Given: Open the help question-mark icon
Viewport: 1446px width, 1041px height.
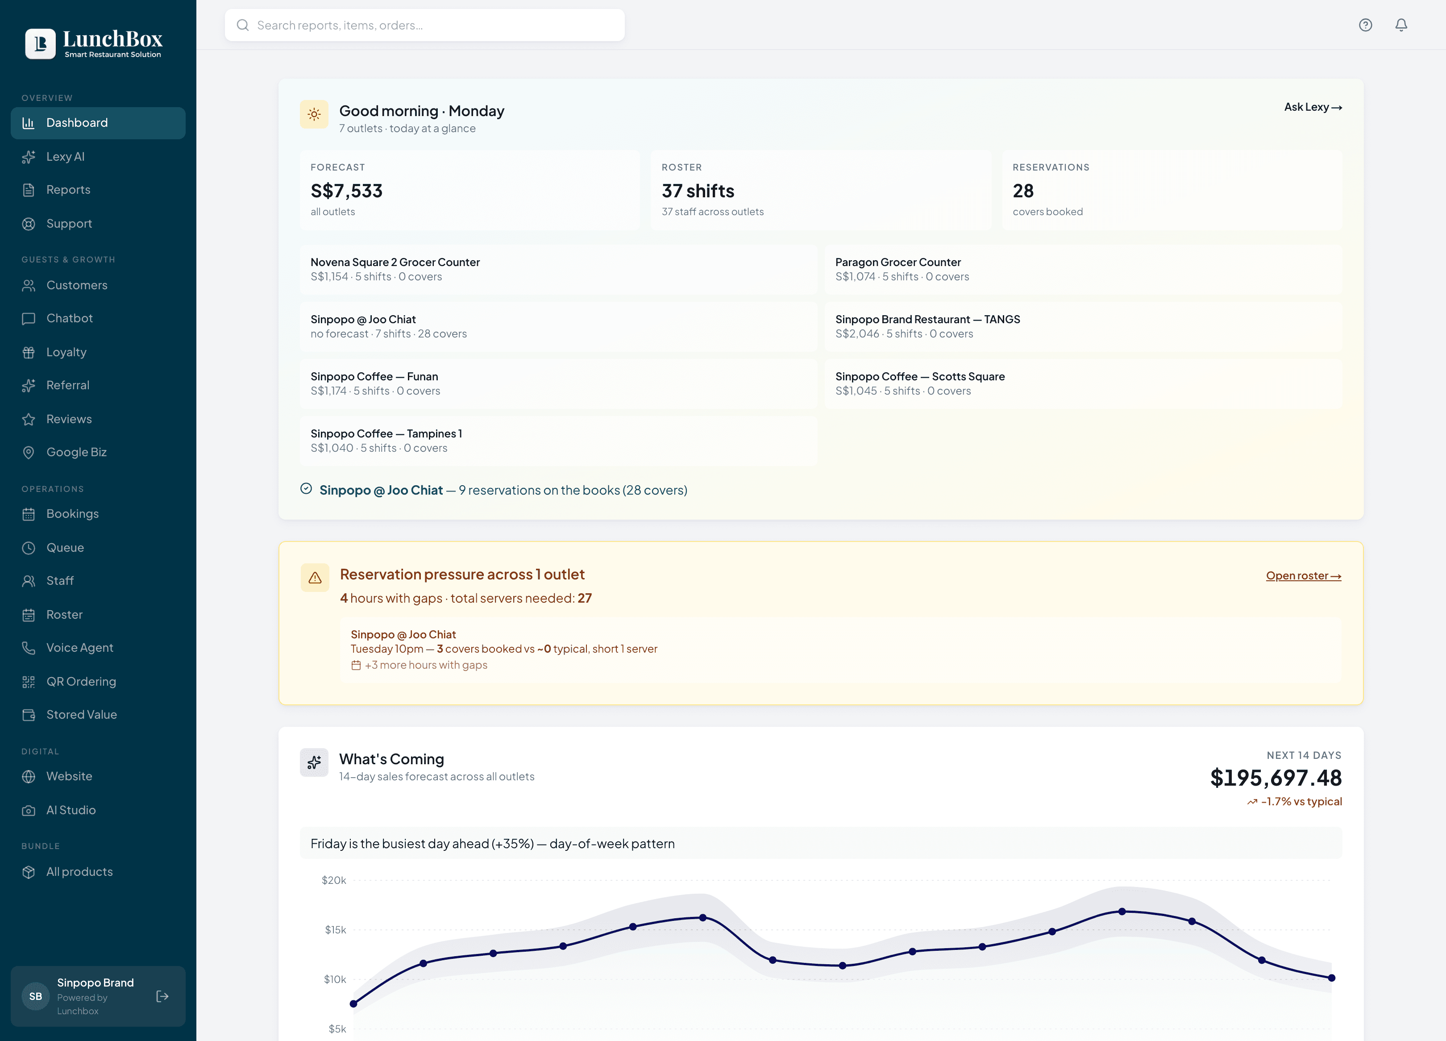Looking at the screenshot, I should (x=1365, y=25).
